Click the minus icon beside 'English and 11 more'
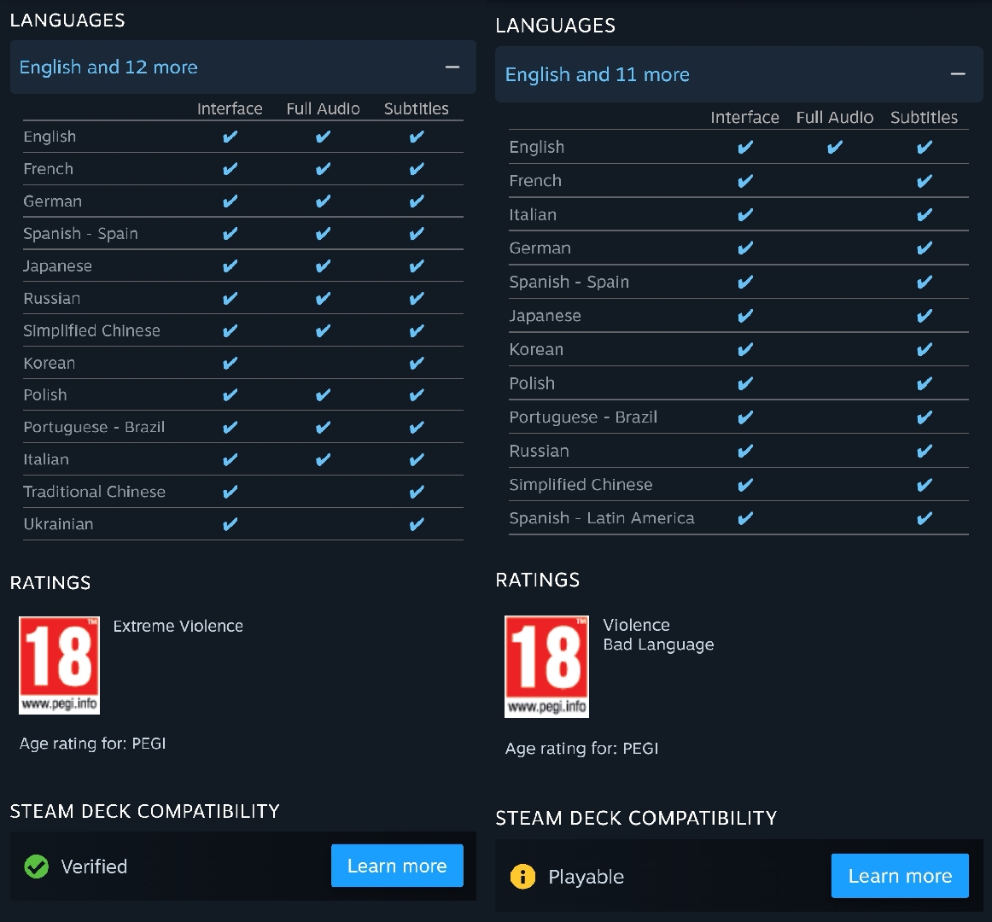The height and width of the screenshot is (922, 992). 958,74
